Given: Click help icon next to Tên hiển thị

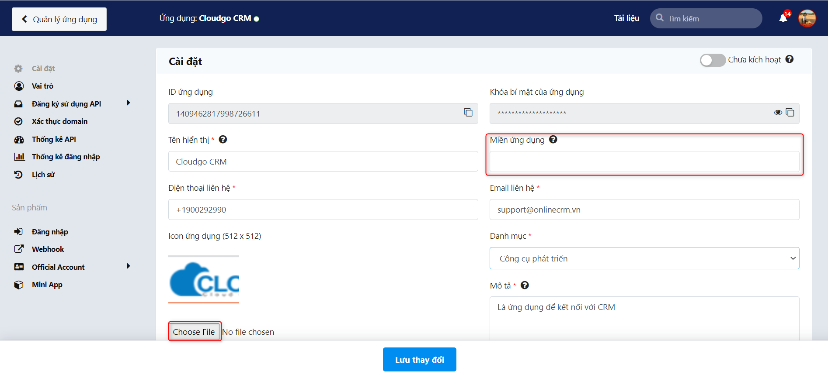Looking at the screenshot, I should pos(223,140).
